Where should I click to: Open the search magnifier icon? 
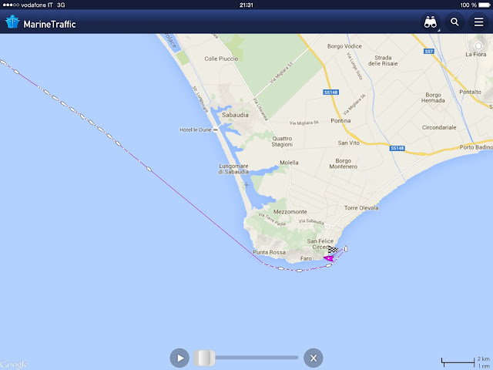tap(454, 22)
